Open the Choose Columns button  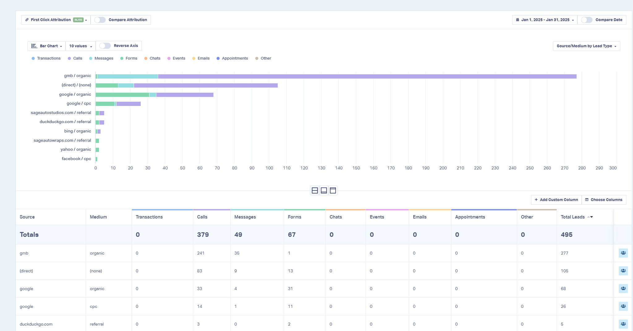pyautogui.click(x=604, y=200)
